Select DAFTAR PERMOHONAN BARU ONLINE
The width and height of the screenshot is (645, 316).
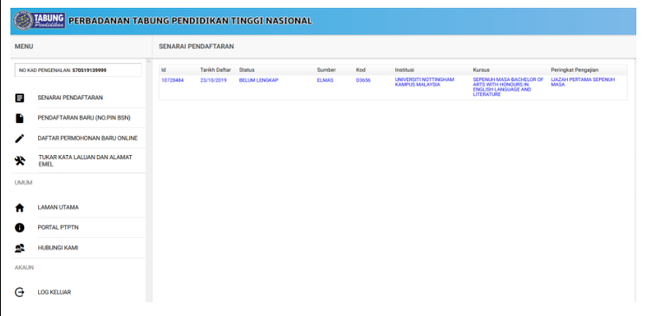[x=88, y=138]
